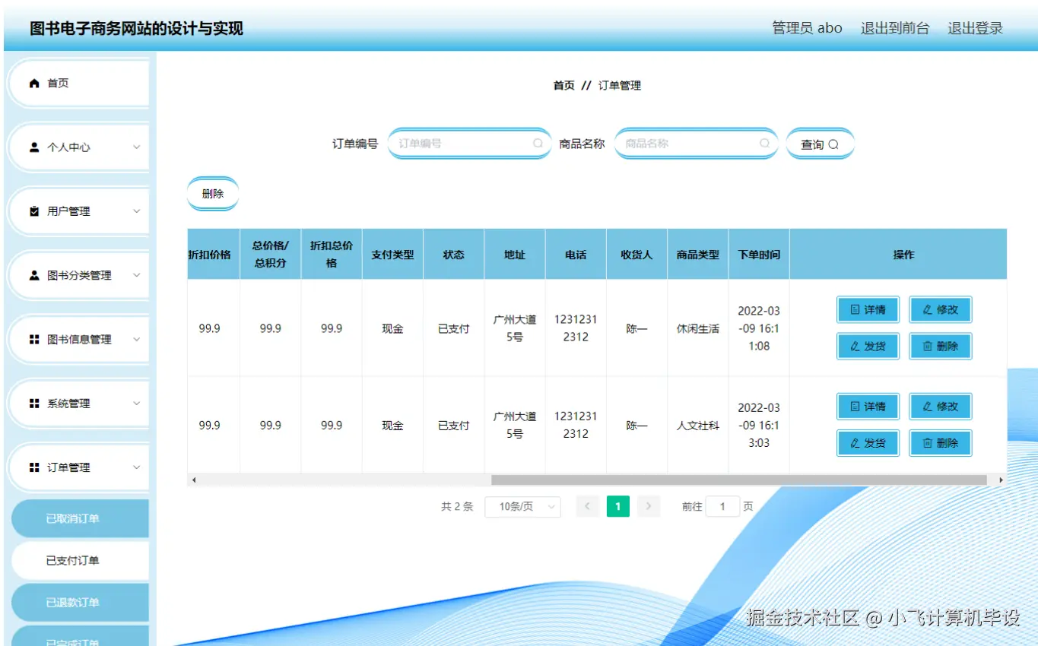Click 发货 for the 休闲生活 order
Image resolution: width=1038 pixels, height=646 pixels.
point(868,346)
